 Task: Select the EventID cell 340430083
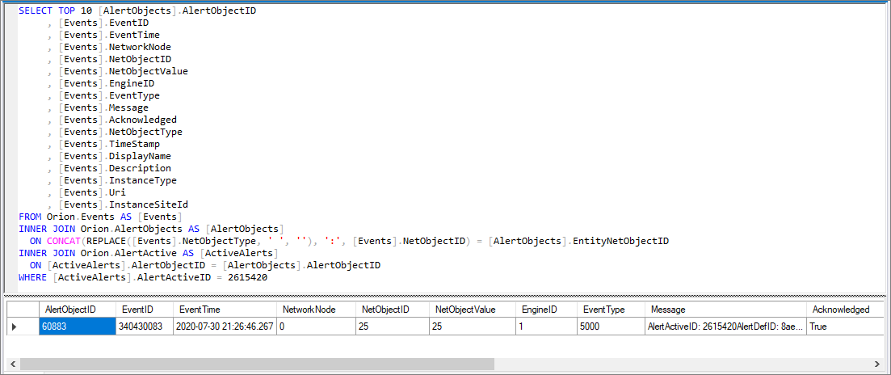(x=145, y=327)
